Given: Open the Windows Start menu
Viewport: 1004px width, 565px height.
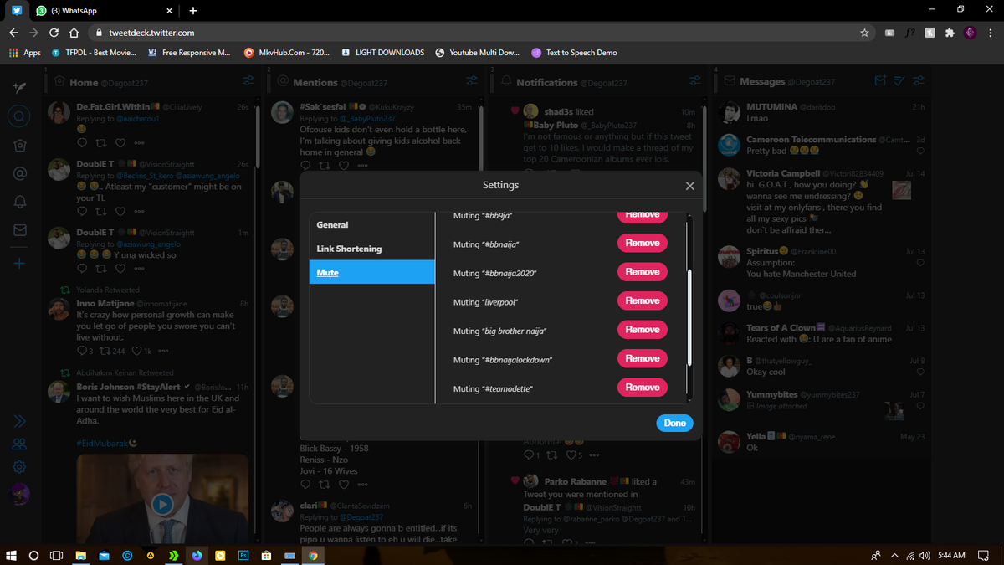Looking at the screenshot, I should pyautogui.click(x=12, y=555).
